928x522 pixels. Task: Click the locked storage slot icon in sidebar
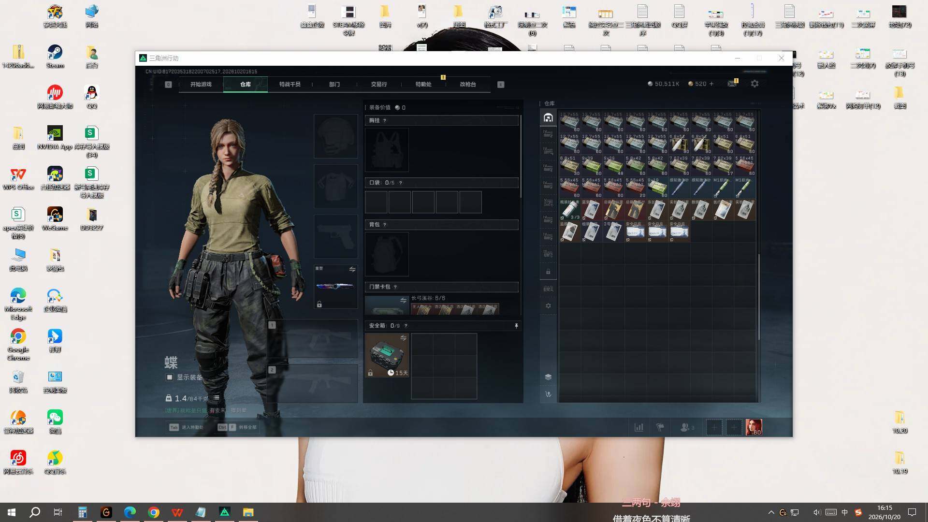click(548, 272)
